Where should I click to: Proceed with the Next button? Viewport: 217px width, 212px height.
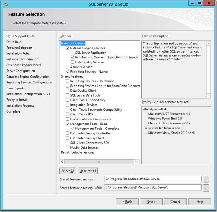point(151,202)
